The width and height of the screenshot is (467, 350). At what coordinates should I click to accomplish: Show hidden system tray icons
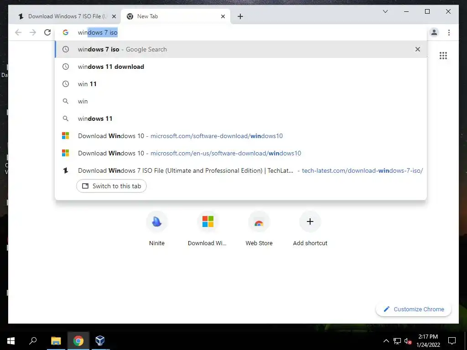(386, 341)
